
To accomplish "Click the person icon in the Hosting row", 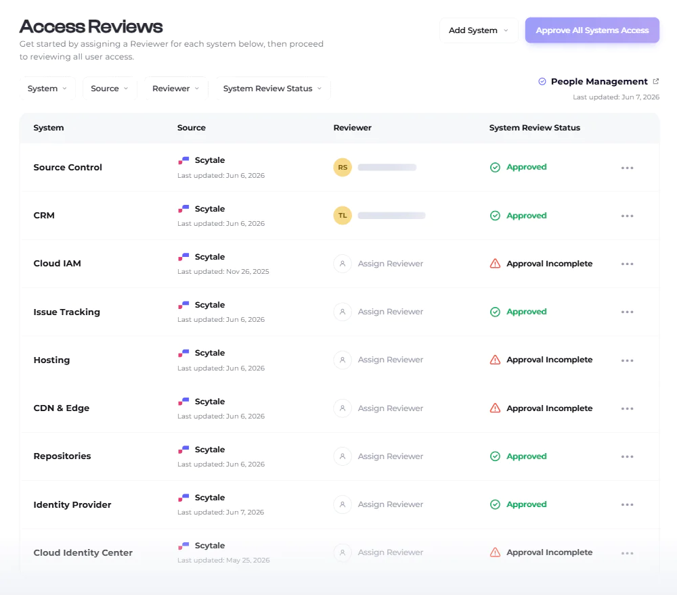I will click(343, 360).
